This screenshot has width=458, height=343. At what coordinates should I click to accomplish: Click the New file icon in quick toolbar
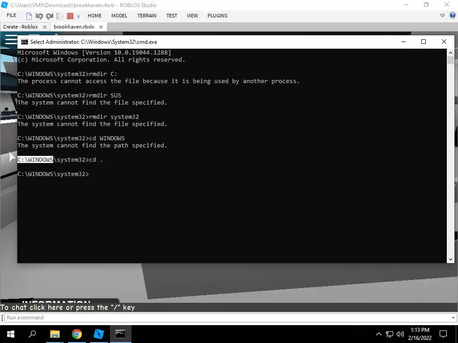point(29,16)
